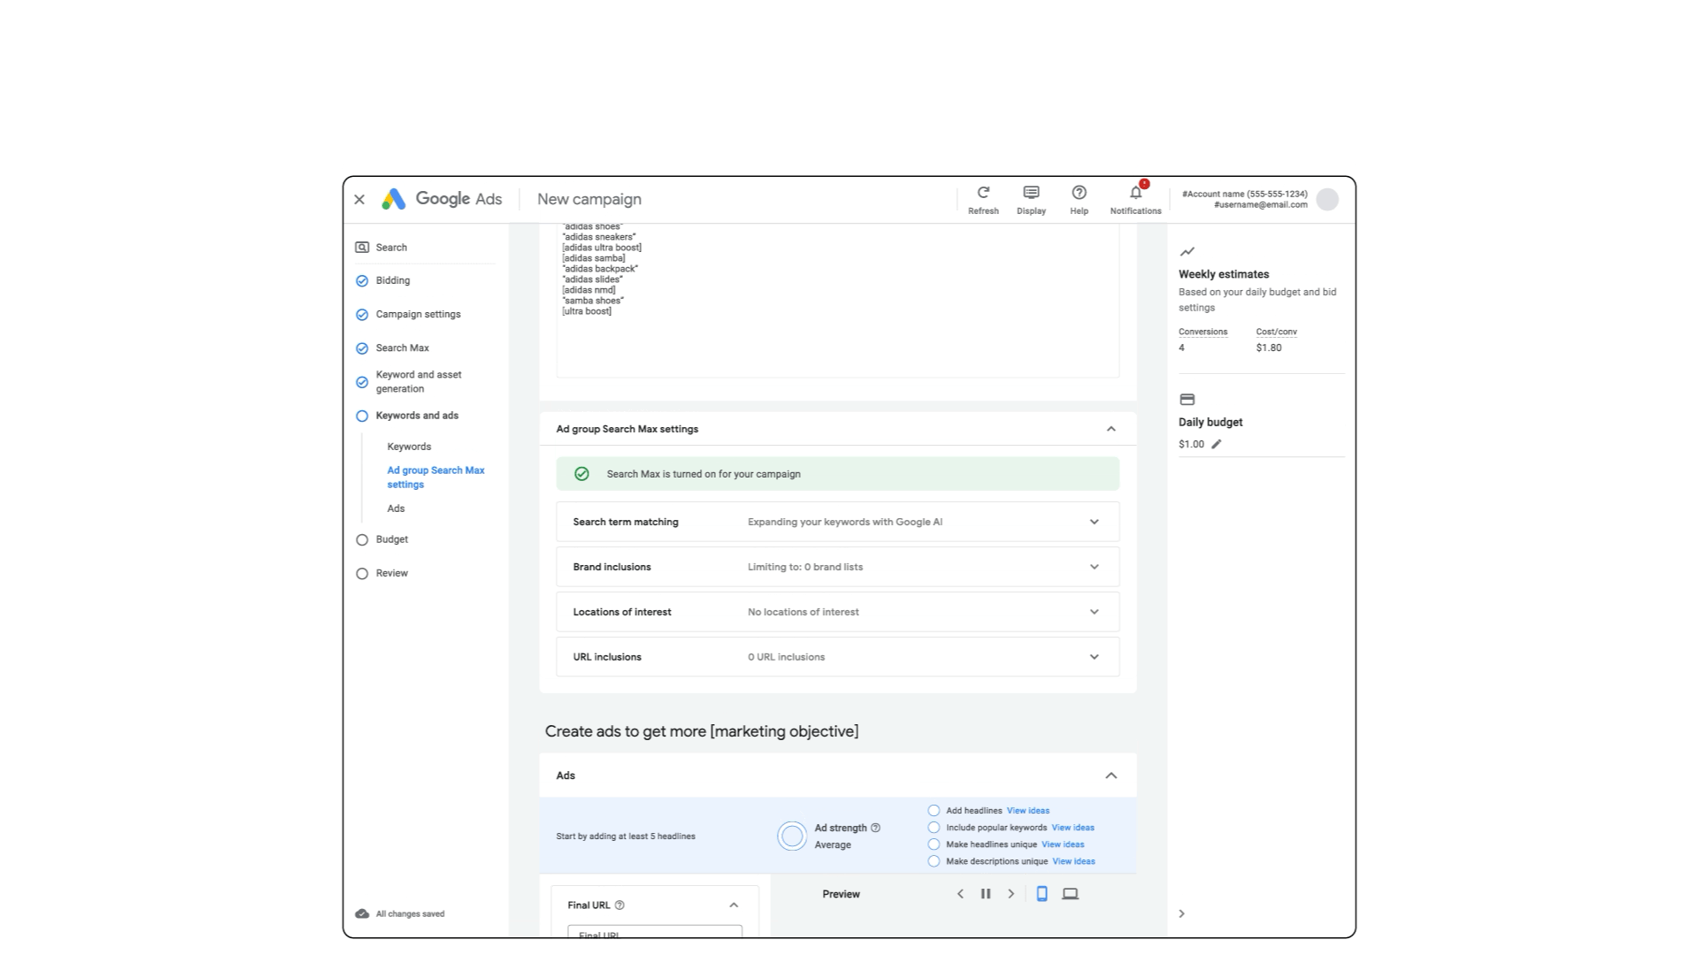Viewport: 1699px width, 955px height.
Task: Open View ideas for Add headlines
Action: coord(1027,811)
